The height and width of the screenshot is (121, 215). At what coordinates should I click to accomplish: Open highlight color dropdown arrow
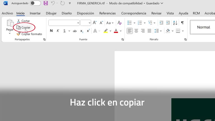[x=110, y=31]
